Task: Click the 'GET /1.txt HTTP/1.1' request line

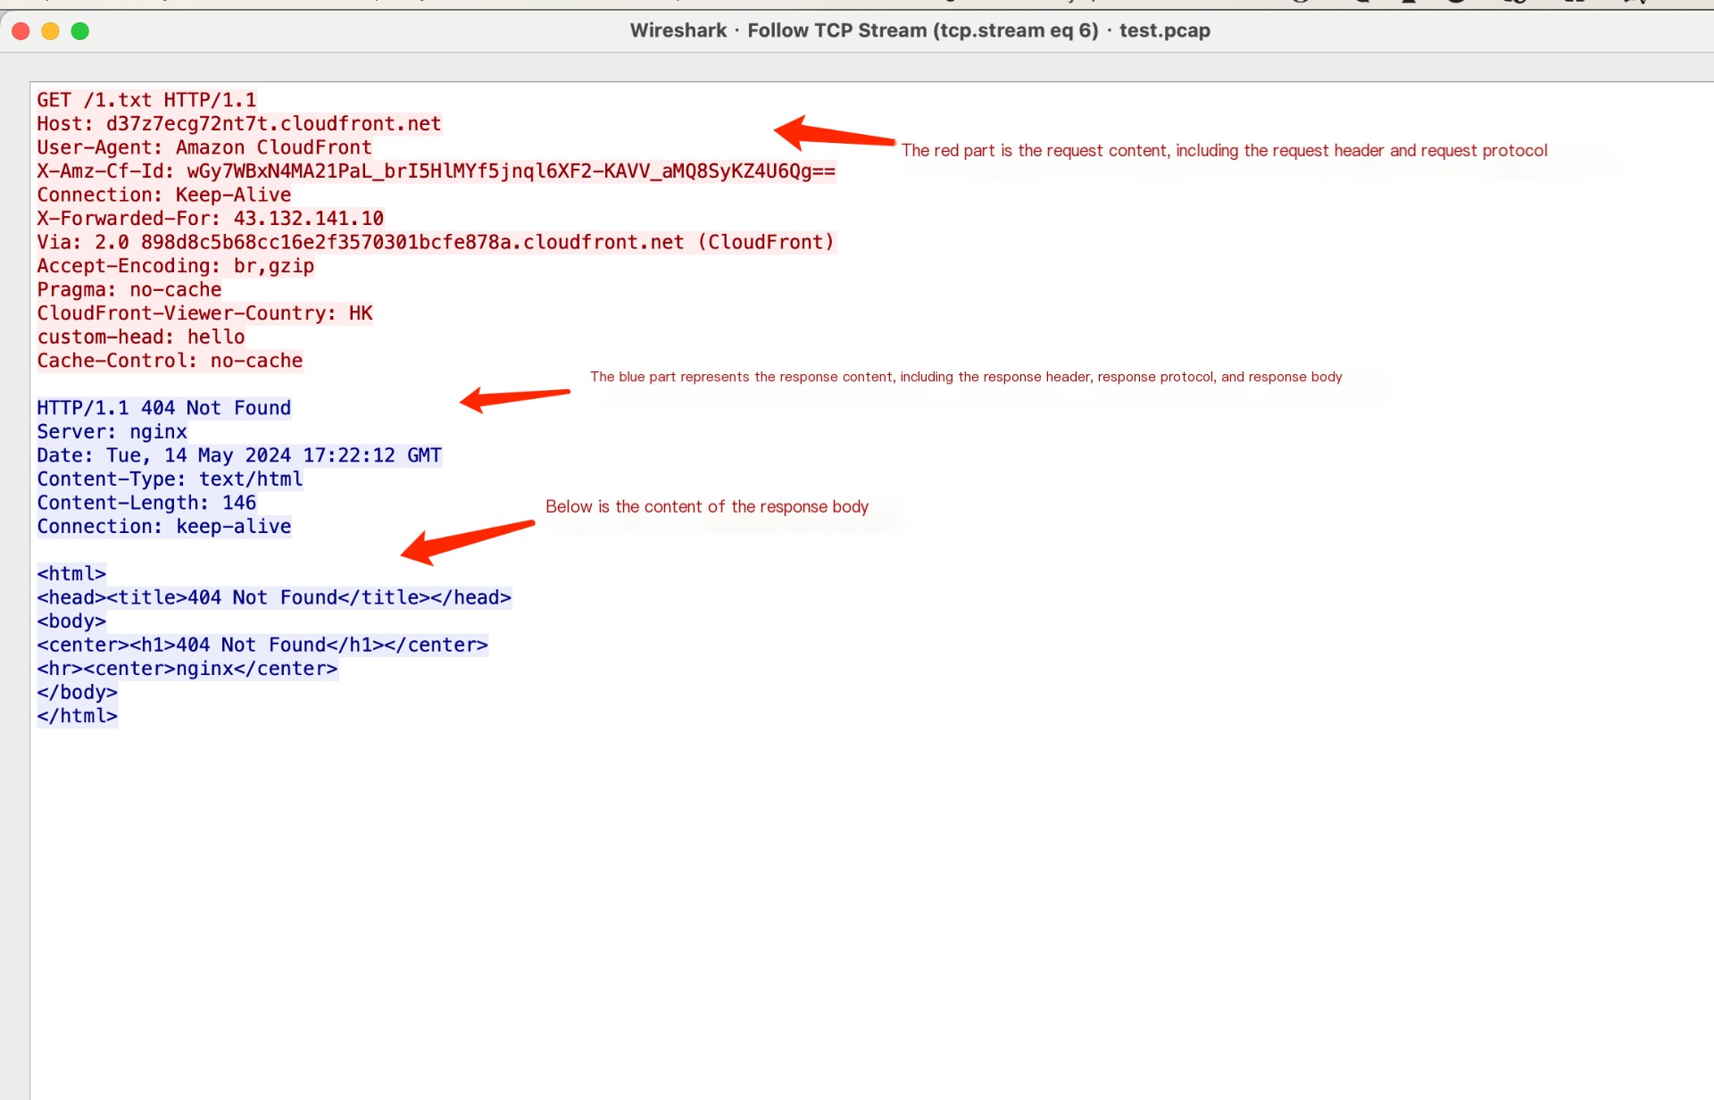Action: (146, 100)
